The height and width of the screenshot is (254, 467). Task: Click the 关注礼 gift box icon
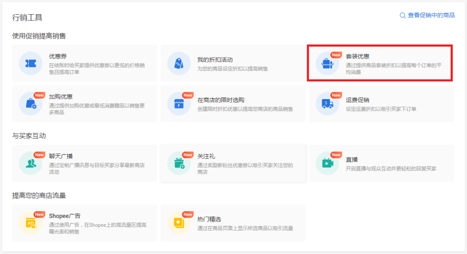(x=179, y=163)
